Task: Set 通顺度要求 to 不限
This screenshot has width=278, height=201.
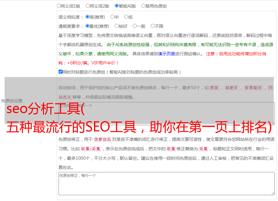Action: click(153, 26)
